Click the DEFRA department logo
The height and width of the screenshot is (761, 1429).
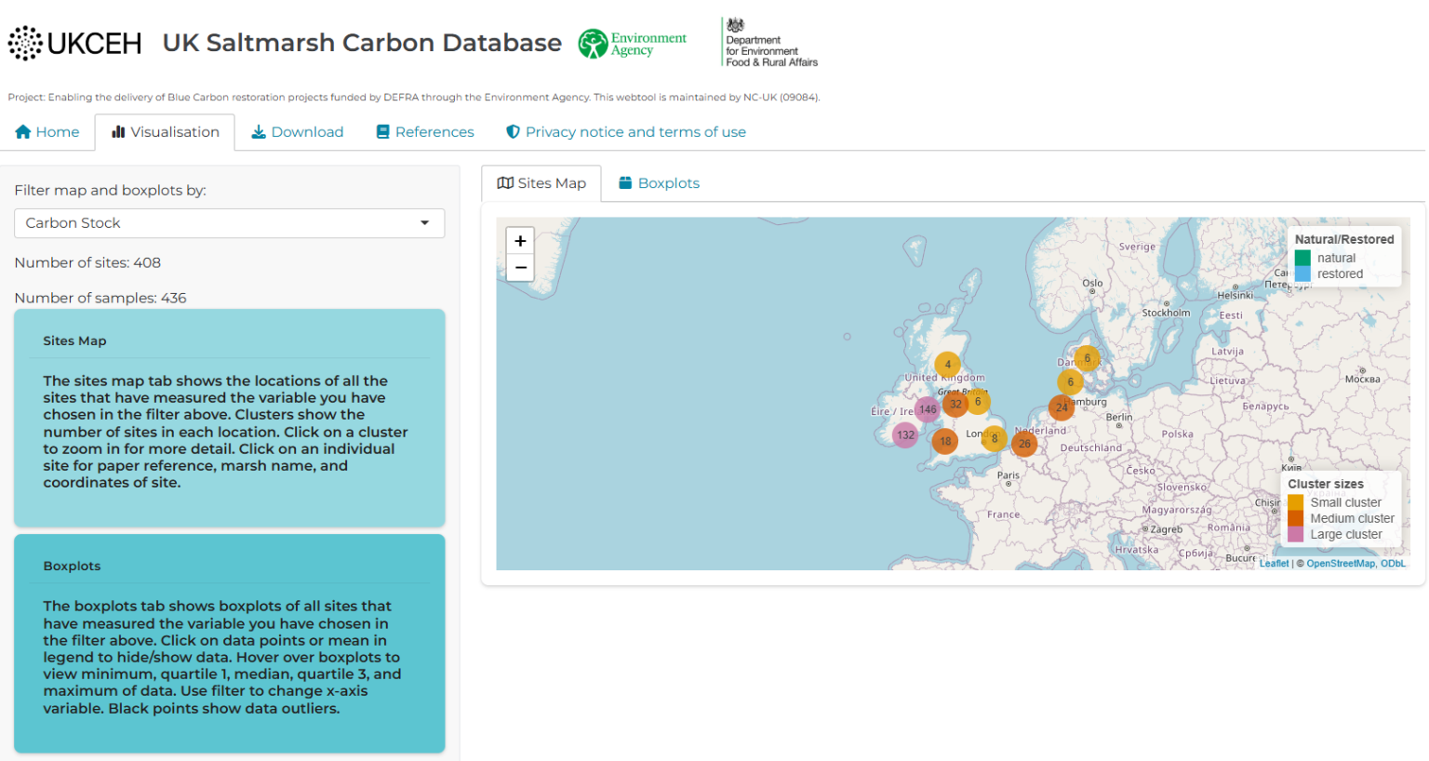770,43
